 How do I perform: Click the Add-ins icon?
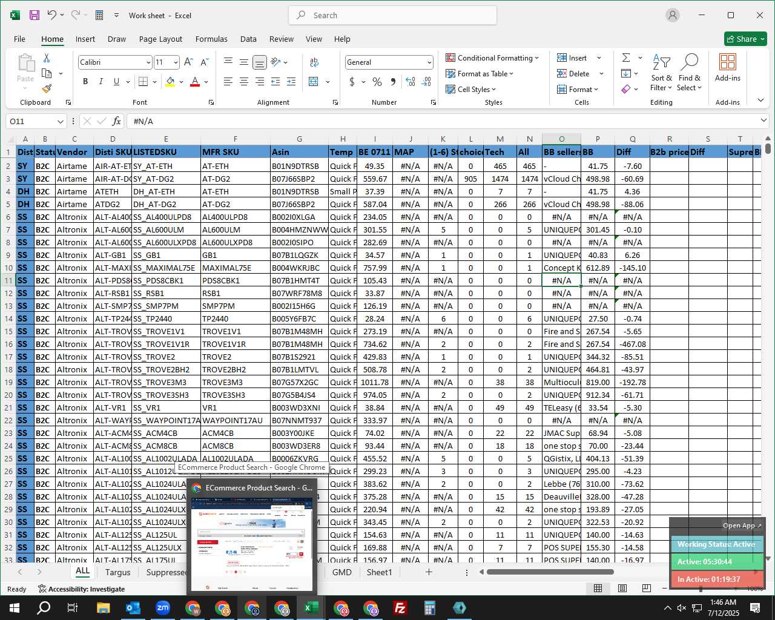pyautogui.click(x=728, y=67)
